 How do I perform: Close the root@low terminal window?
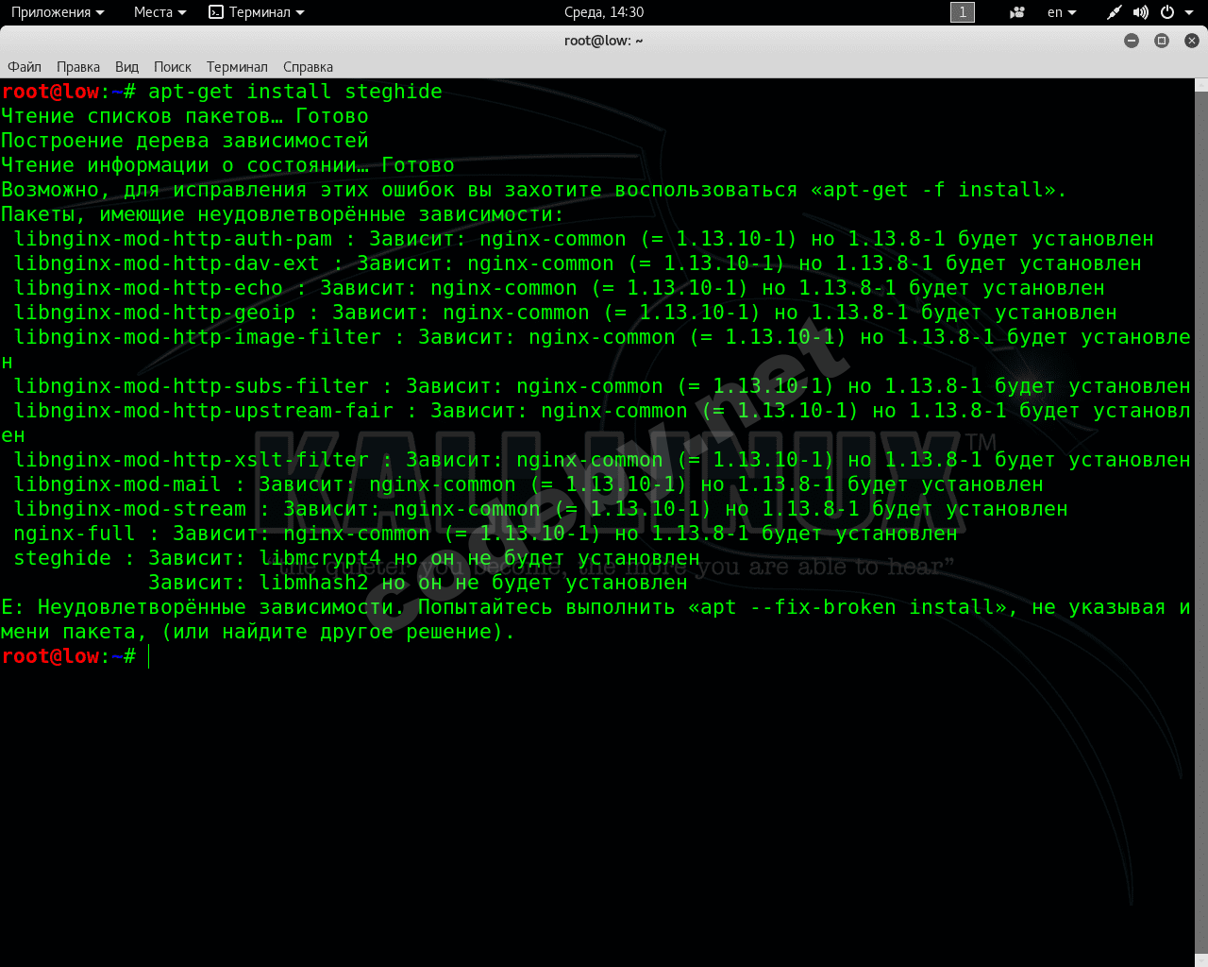(x=1192, y=41)
